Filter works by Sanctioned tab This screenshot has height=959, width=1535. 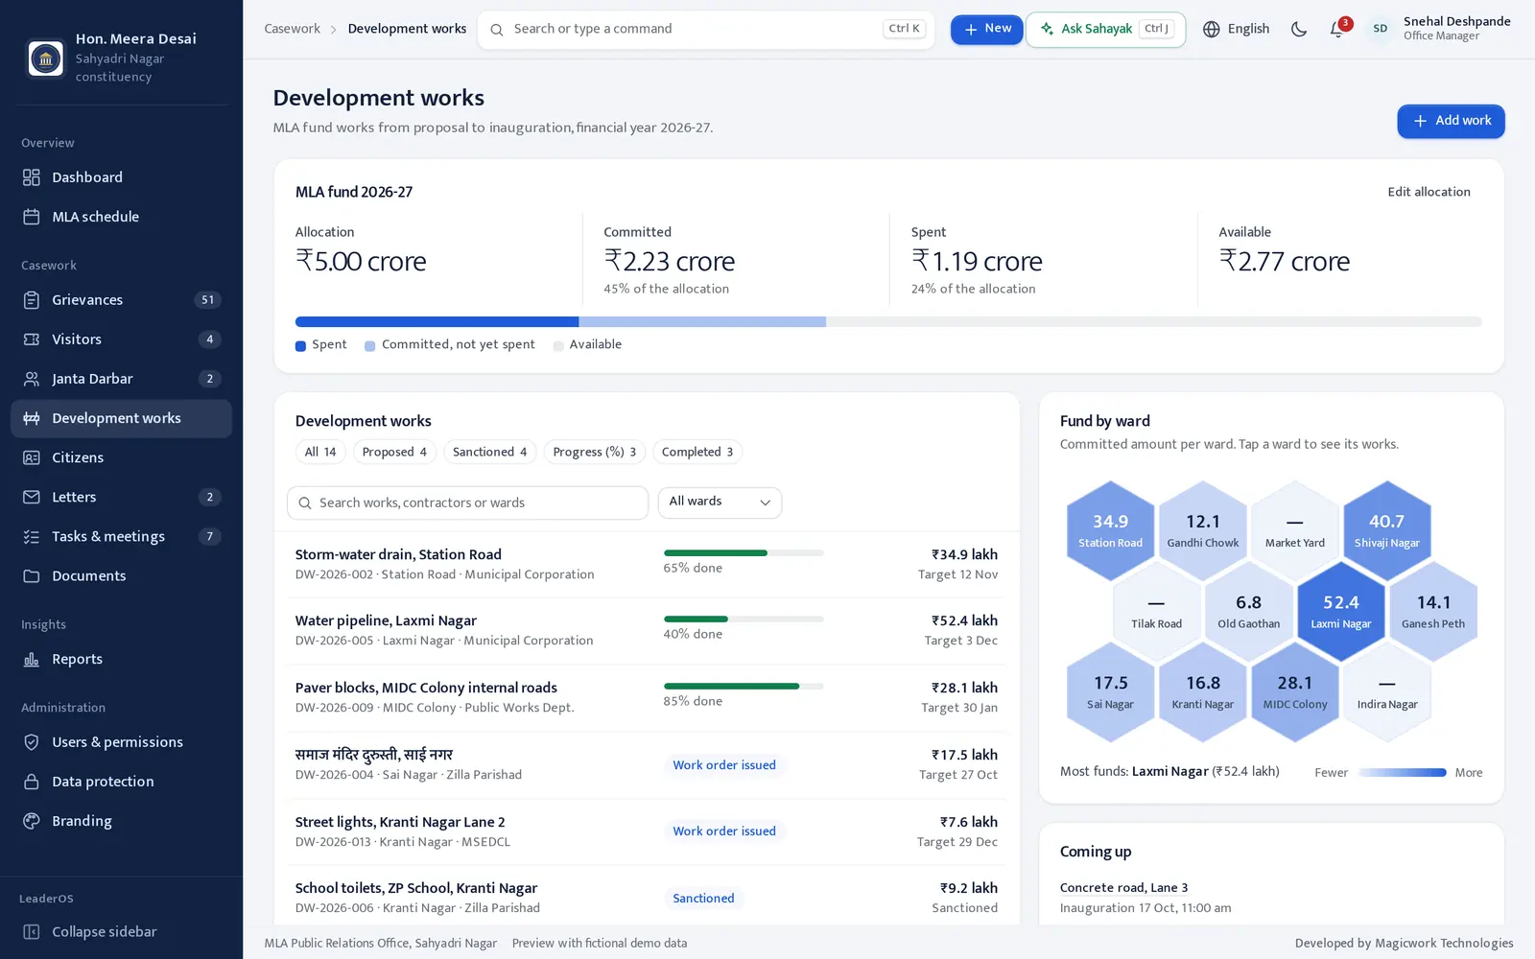(x=489, y=452)
